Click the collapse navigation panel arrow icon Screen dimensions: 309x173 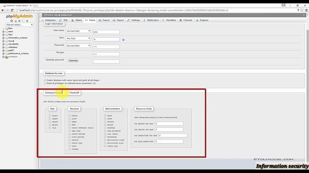[x=41, y=15]
